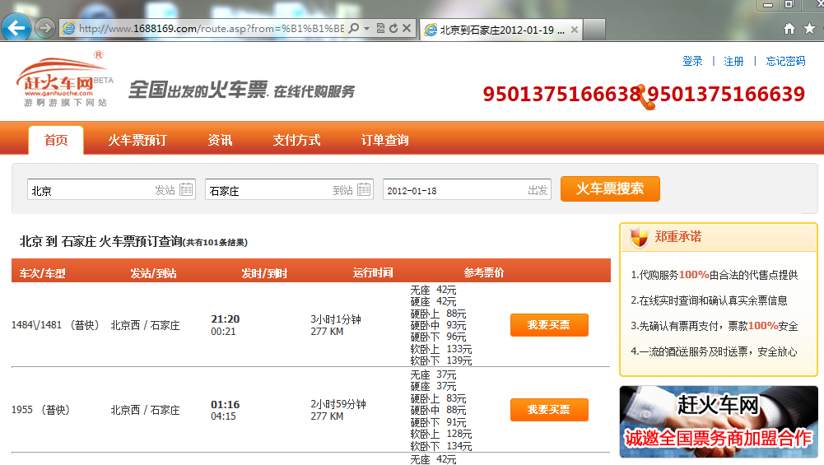Click the browser Back arrow button
Image resolution: width=824 pixels, height=465 pixels.
[x=17, y=28]
